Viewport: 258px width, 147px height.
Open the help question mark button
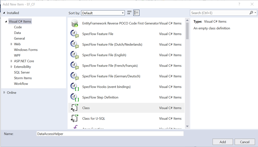(x=239, y=4)
